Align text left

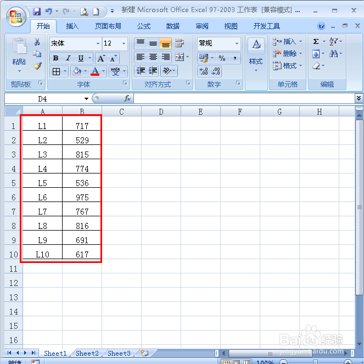pos(141,57)
